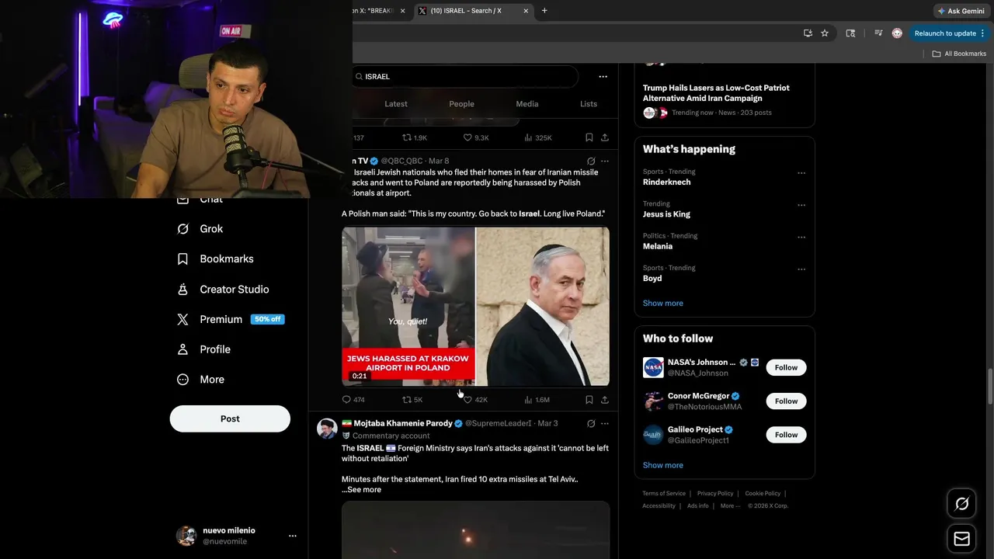Play the Krakow airport video thumbnail

[408, 307]
